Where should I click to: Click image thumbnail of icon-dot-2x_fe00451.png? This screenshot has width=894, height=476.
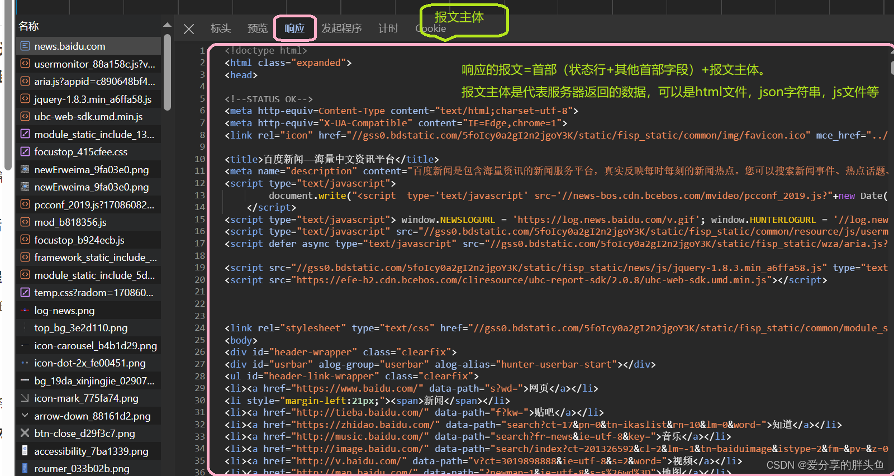[25, 363]
